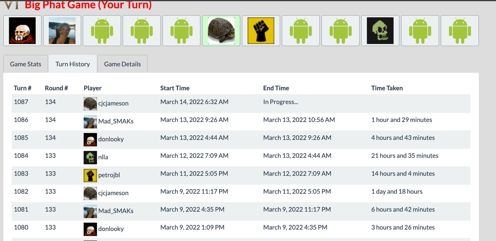Open cjcjameson's profile from turn 1087

pyautogui.click(x=113, y=103)
